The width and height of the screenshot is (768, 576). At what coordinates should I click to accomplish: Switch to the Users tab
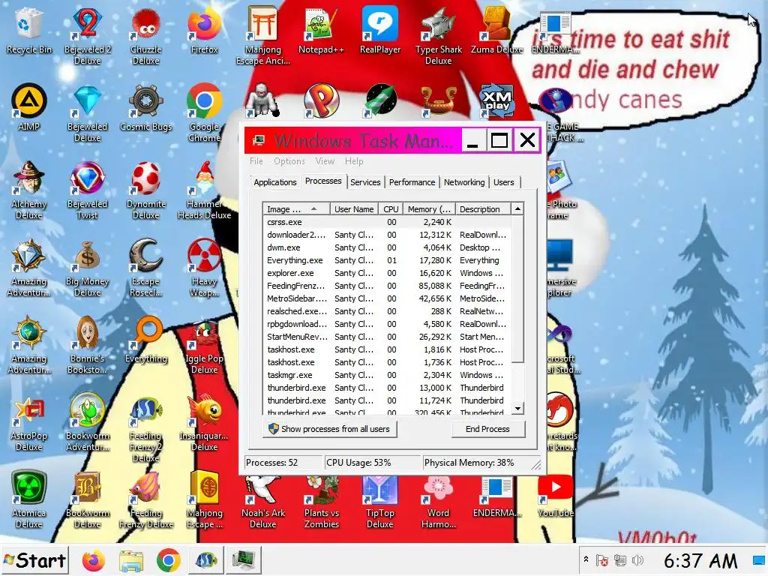(x=503, y=182)
